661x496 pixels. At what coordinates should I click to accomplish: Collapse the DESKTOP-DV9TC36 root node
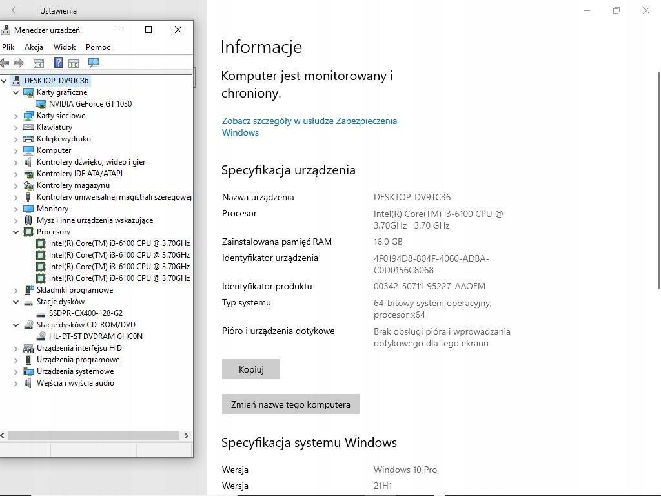pyautogui.click(x=4, y=81)
